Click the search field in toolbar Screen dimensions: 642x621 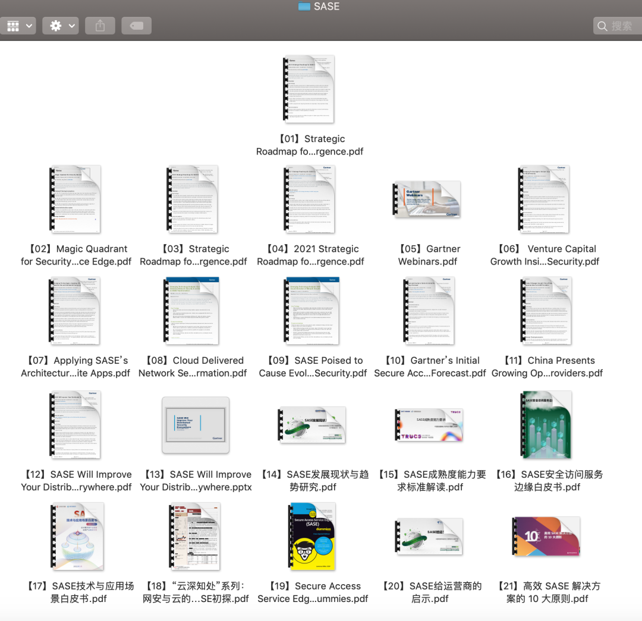(618, 26)
